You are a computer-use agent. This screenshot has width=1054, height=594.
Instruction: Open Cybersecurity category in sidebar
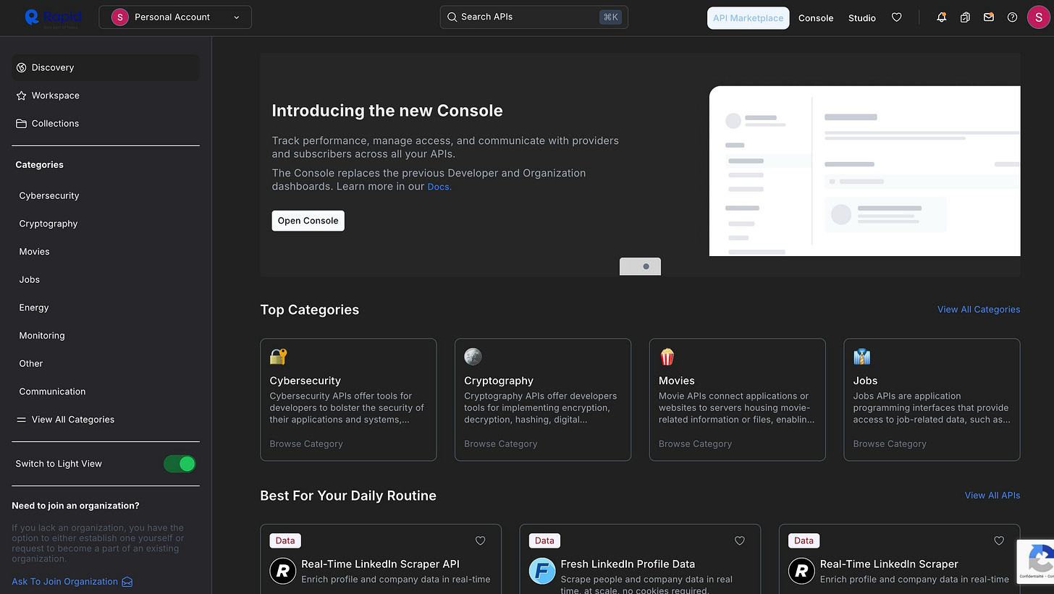coord(49,196)
